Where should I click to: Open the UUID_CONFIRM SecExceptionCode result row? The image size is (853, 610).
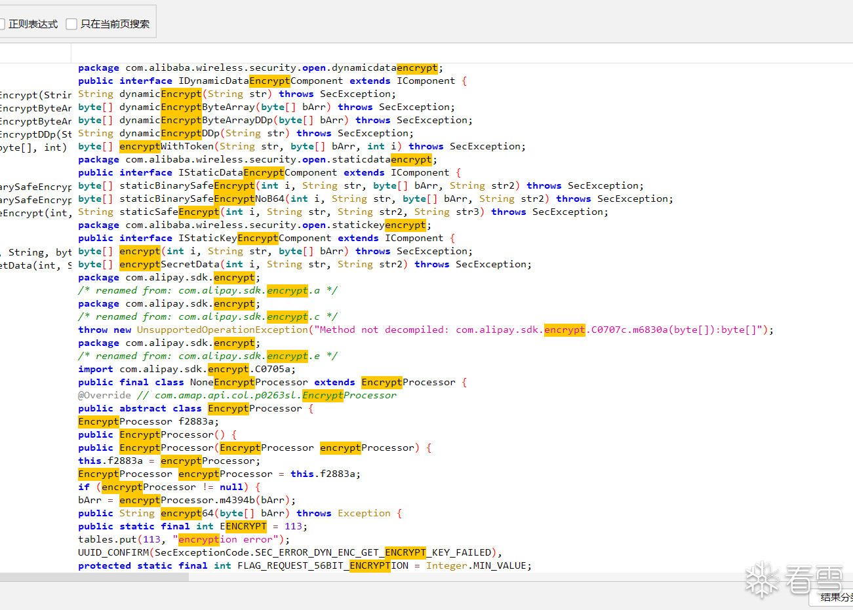(x=290, y=553)
